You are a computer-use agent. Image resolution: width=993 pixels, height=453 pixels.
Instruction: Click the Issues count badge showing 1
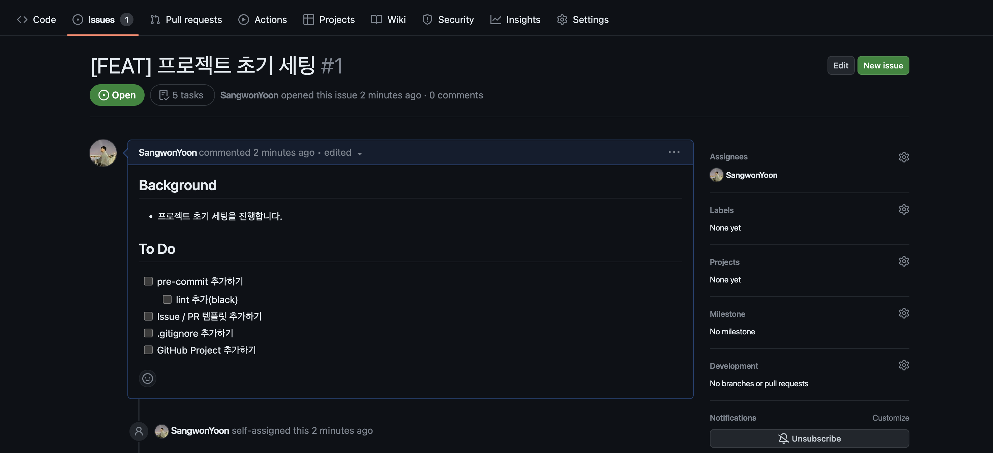pos(126,19)
